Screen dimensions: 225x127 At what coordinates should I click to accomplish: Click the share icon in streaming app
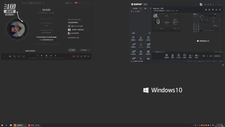point(220,10)
